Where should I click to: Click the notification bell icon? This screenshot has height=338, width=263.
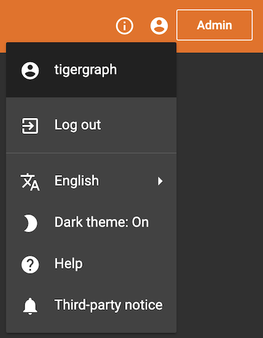30,306
